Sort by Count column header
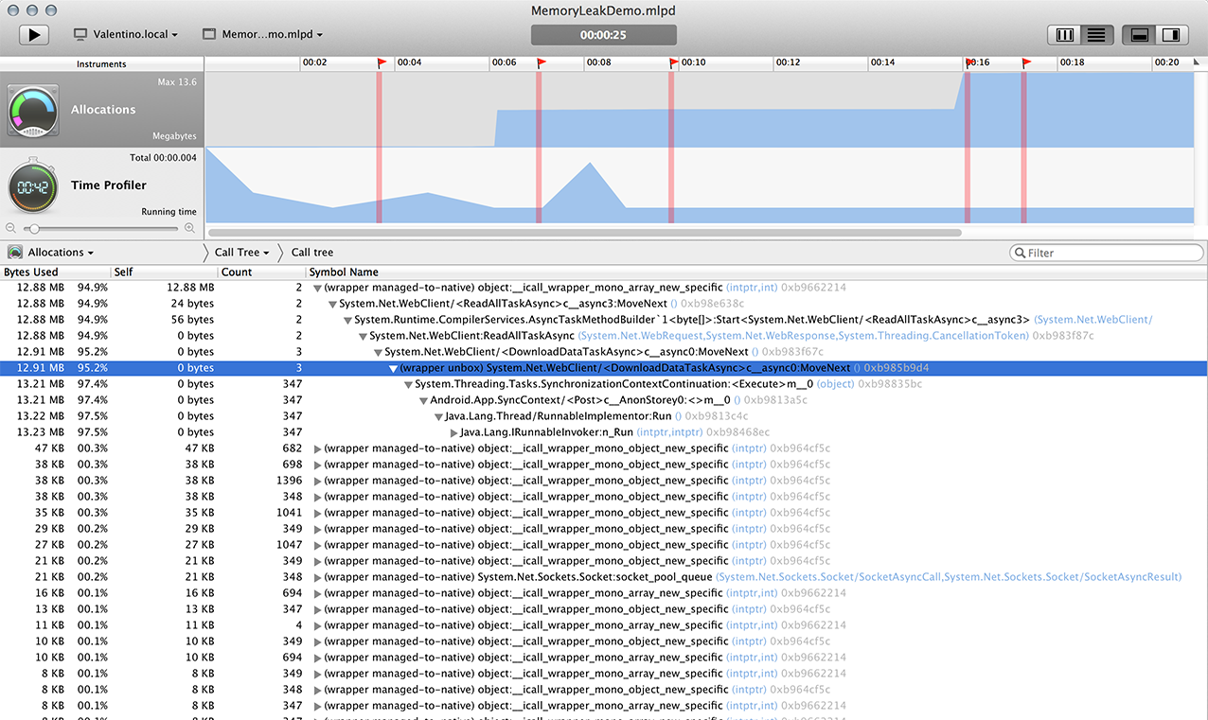 click(x=262, y=272)
